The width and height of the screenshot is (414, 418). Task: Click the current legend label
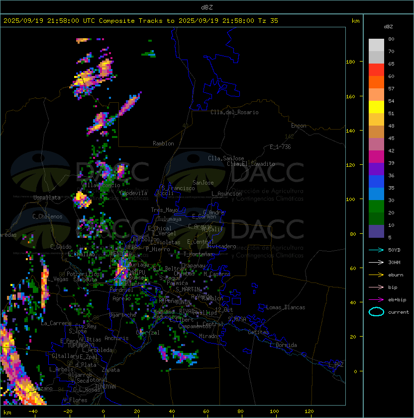[399, 312]
